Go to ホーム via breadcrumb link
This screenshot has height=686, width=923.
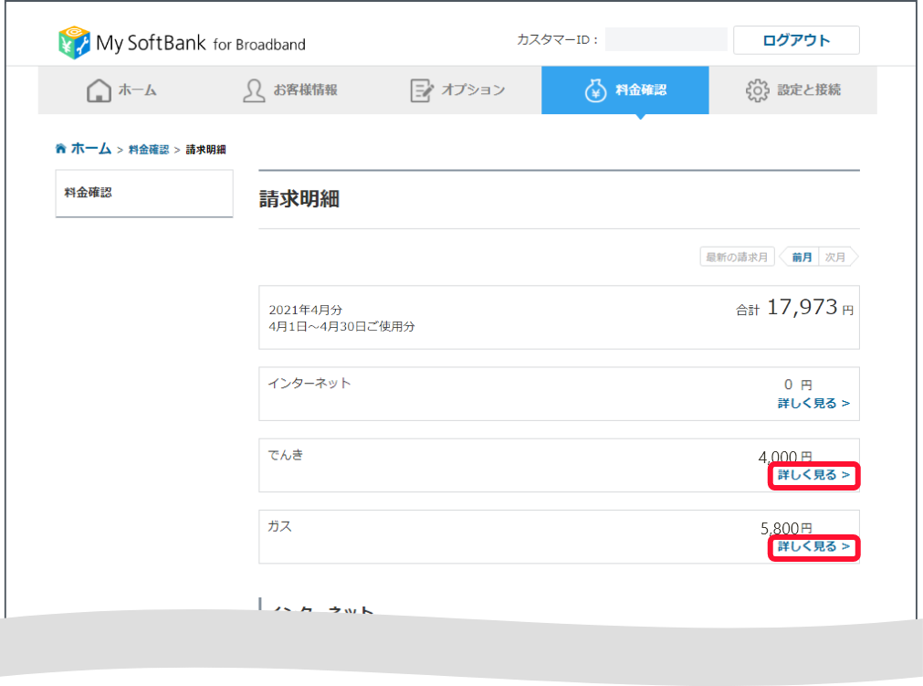click(90, 148)
